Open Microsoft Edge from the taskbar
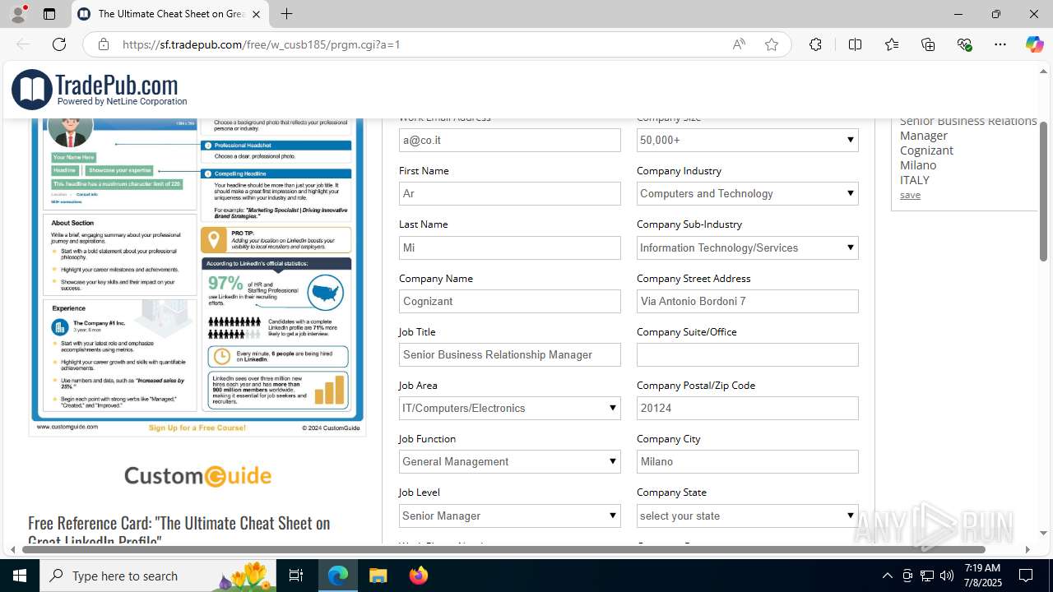This screenshot has width=1053, height=592. click(x=338, y=576)
